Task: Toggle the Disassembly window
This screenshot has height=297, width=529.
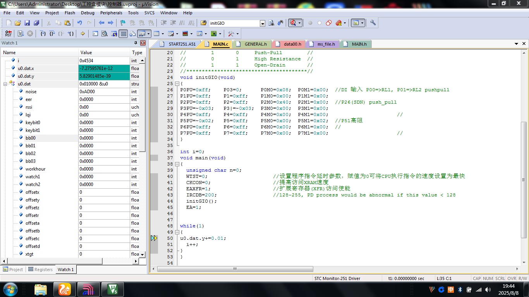Action: click(x=105, y=34)
